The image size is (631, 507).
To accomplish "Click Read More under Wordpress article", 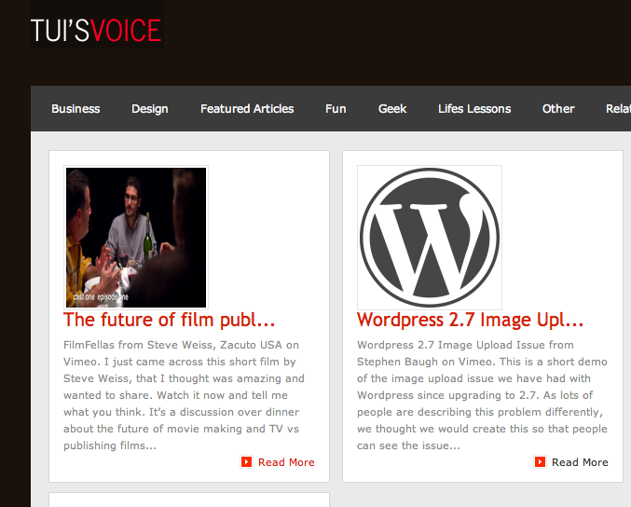I will (x=580, y=462).
